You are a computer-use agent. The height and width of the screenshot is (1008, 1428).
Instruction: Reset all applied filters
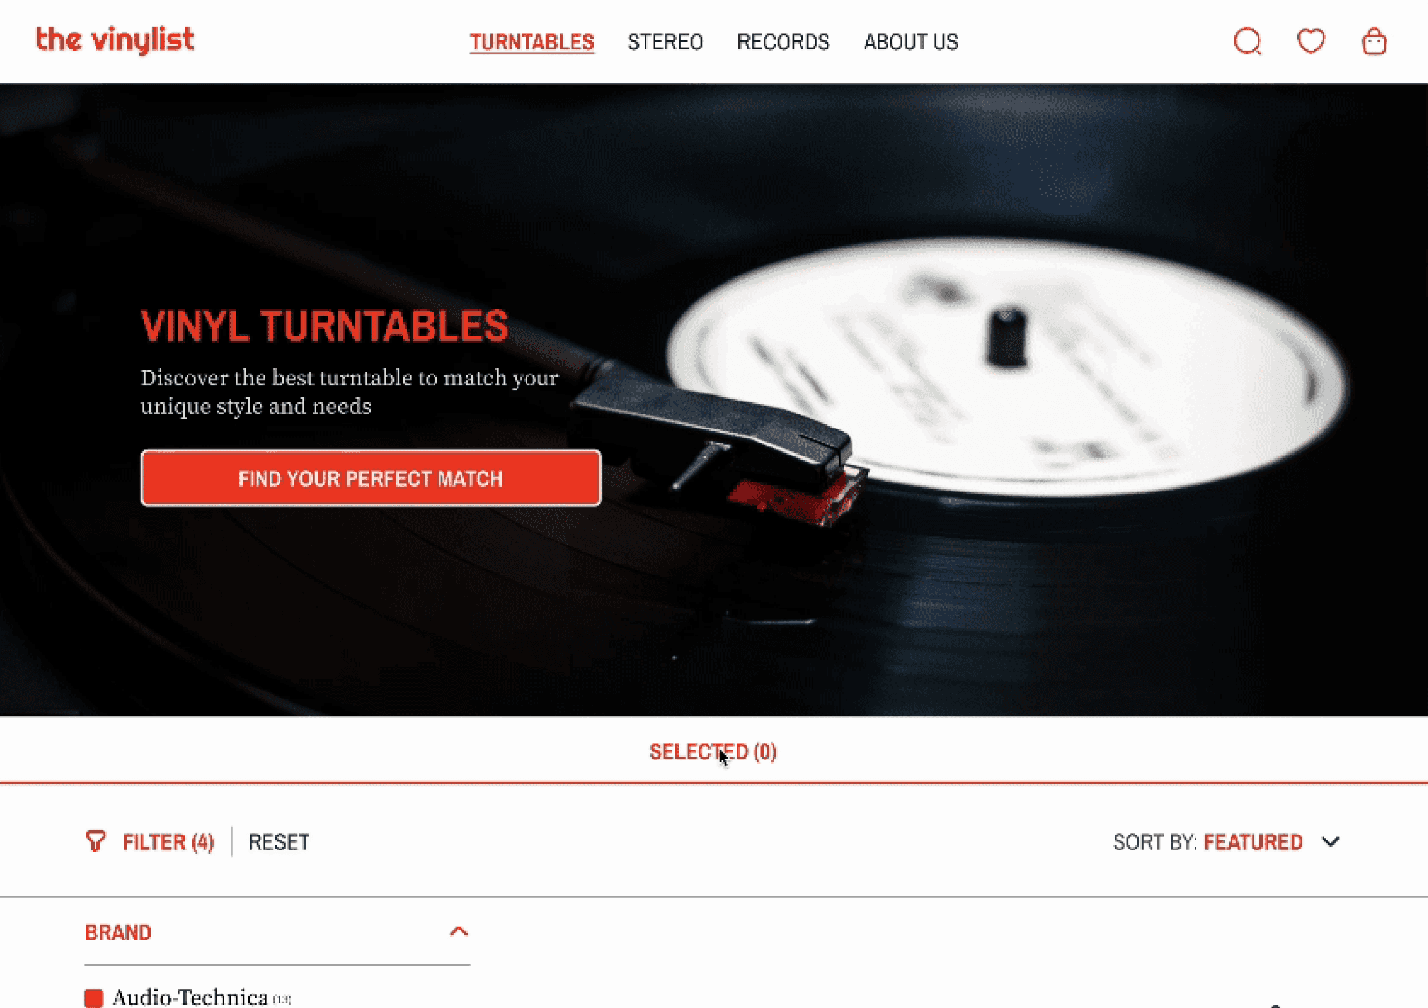279,842
